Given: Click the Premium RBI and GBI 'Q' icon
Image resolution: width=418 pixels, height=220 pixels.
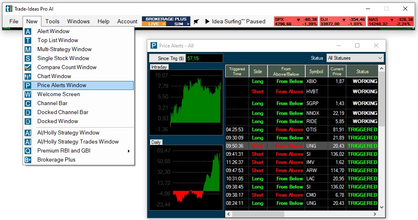Looking at the screenshot, I should (28, 151).
